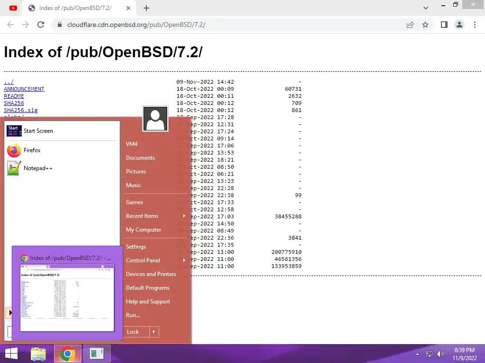
Task: Click the file size value 60731
Action: point(293,89)
